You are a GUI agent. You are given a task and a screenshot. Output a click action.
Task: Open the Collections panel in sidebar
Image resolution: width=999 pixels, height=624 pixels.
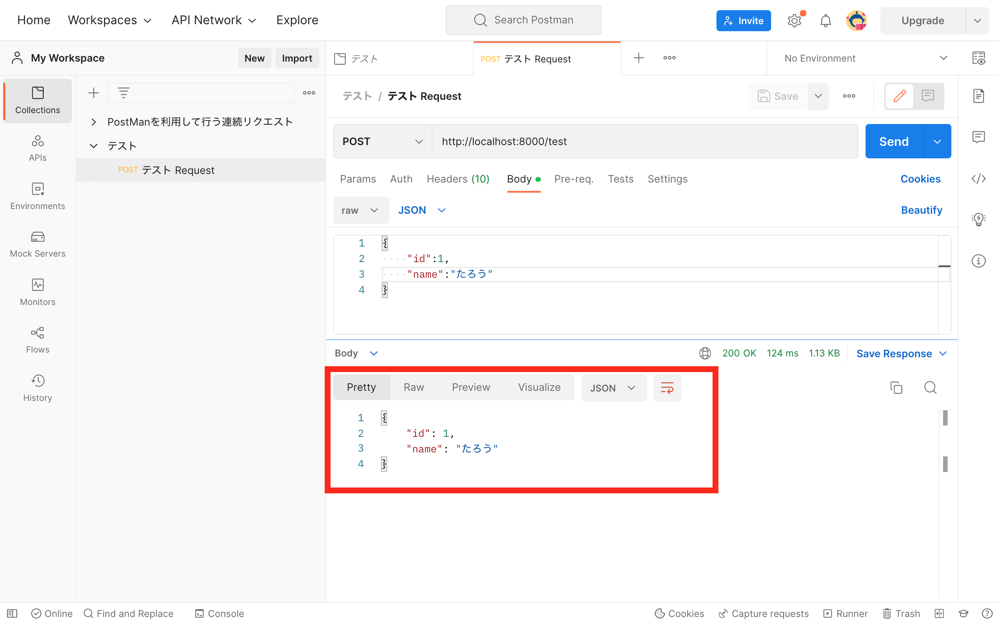[x=37, y=100]
